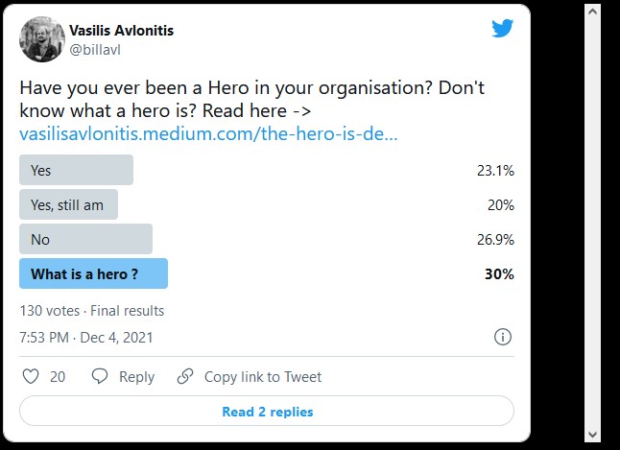Viewport: 620px width, 450px height.
Task: Select the Vasilis Avlonitis display name
Action: tap(121, 31)
